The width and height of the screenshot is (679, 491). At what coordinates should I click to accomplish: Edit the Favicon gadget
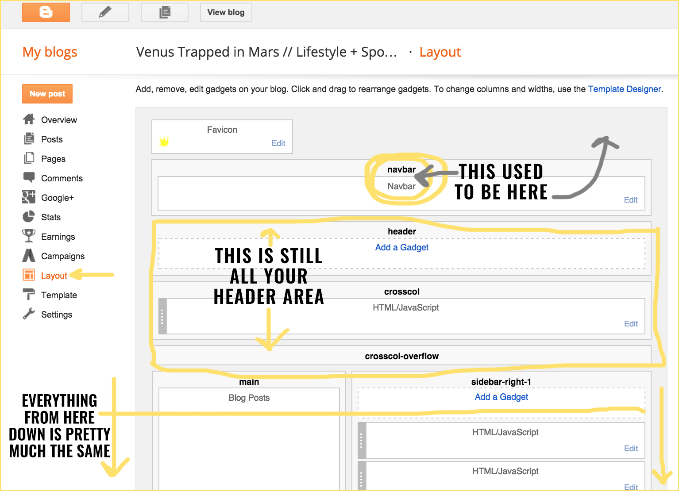pos(278,143)
